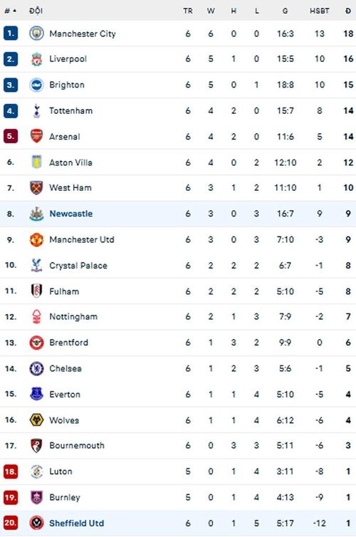Open the Crystal Palace team link
The height and width of the screenshot is (537, 356).
click(78, 266)
